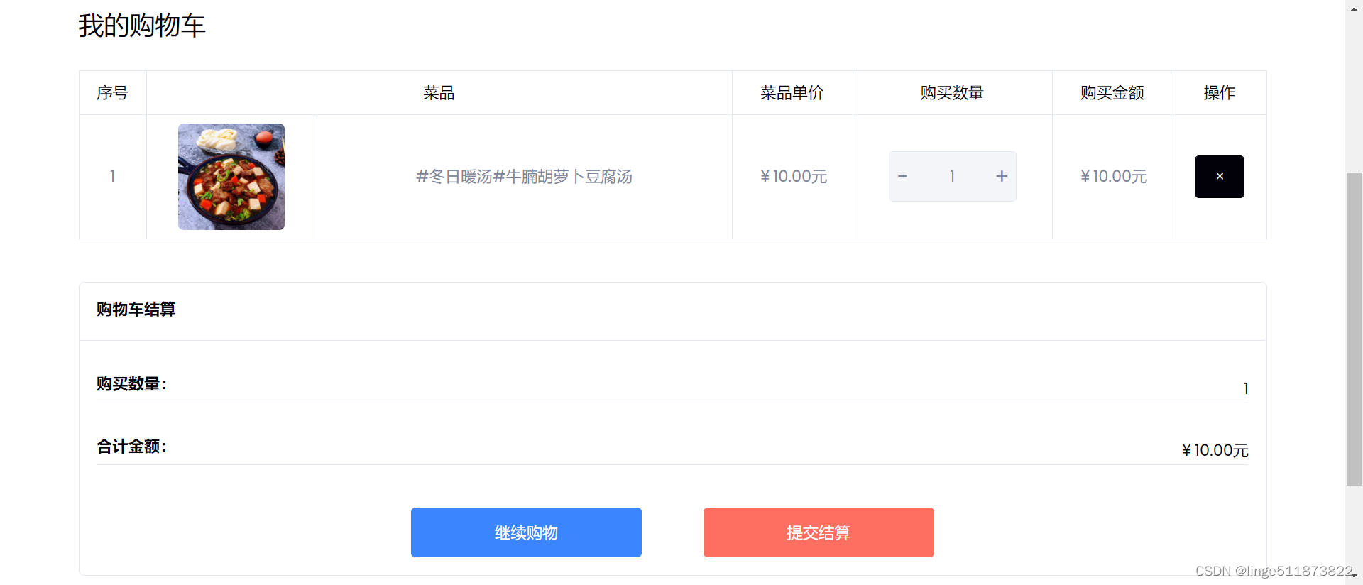Click the 购买金额 column header
This screenshot has height=585, width=1363.
click(x=1112, y=93)
